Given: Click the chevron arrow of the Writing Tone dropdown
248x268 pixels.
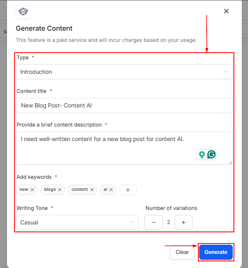Looking at the screenshot, I should click(132, 222).
